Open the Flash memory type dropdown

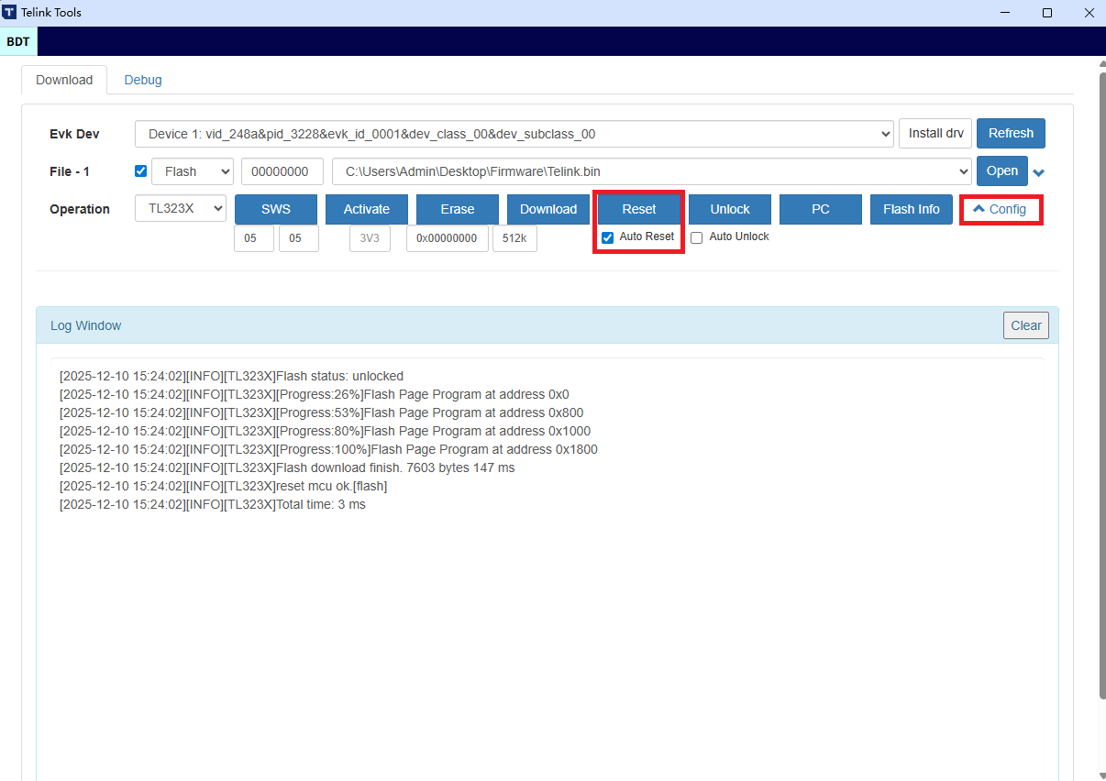click(x=192, y=171)
